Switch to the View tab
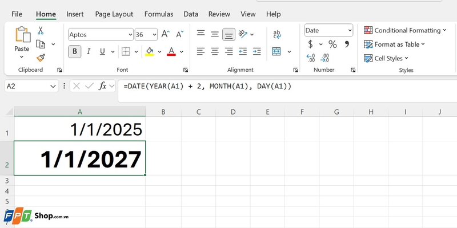 tap(248, 14)
